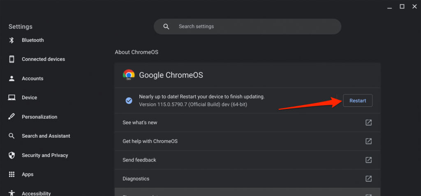Click the Bluetooth icon in sidebar
The height and width of the screenshot is (196, 421).
tap(12, 40)
